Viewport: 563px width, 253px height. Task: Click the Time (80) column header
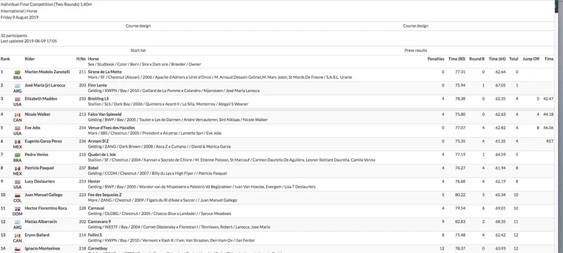pos(457,59)
